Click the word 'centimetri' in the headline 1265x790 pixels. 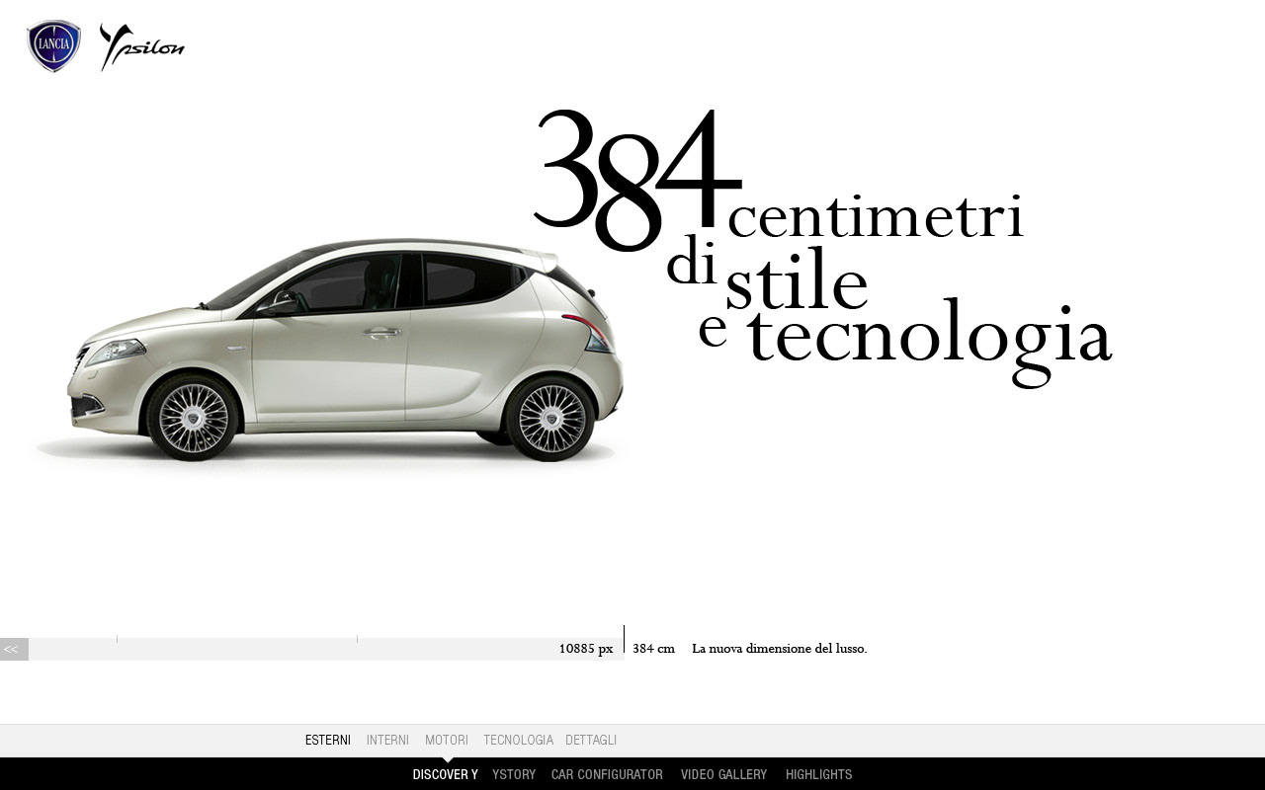point(876,217)
